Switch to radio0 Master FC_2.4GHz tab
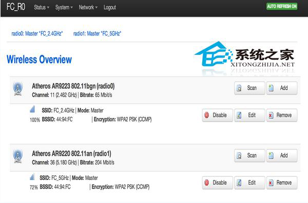The width and height of the screenshot is (308, 203). [x=37, y=33]
